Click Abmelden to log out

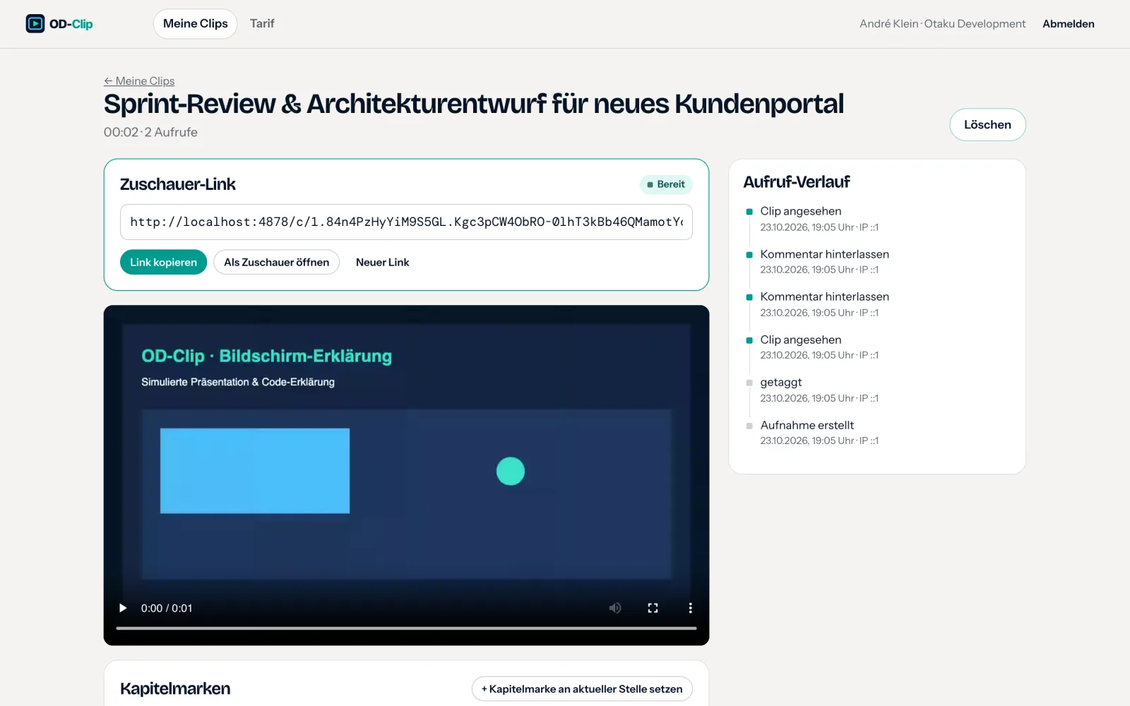point(1069,24)
